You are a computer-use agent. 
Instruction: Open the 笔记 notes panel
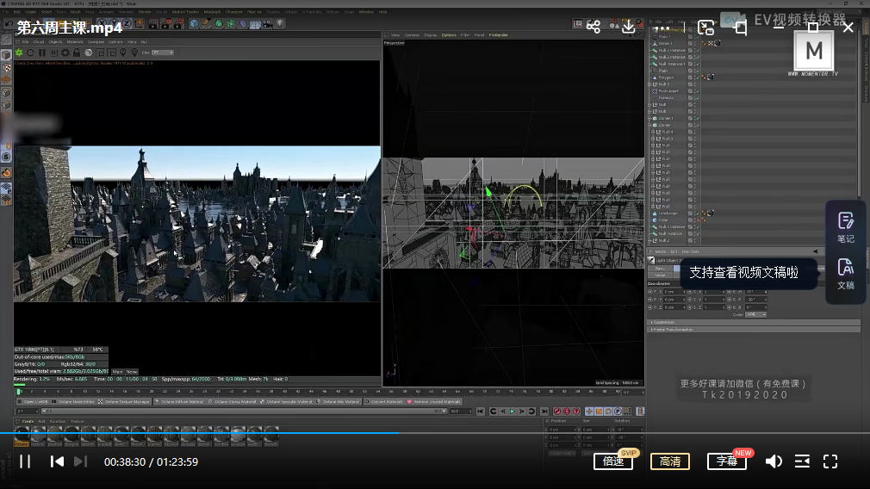coord(845,227)
